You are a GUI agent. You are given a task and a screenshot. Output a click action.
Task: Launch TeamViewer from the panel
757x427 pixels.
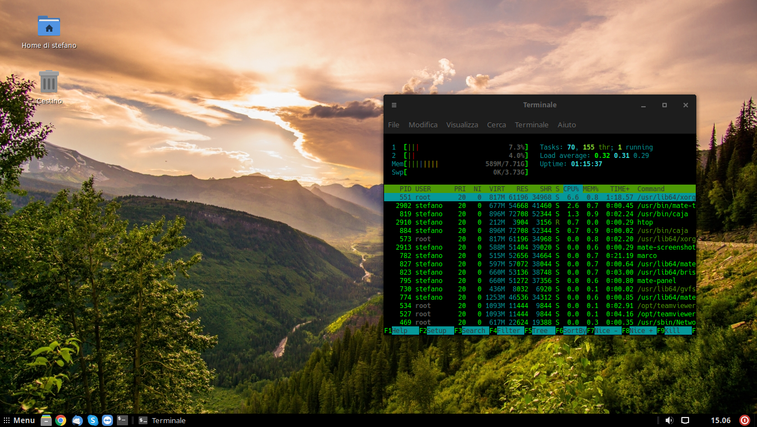107,420
